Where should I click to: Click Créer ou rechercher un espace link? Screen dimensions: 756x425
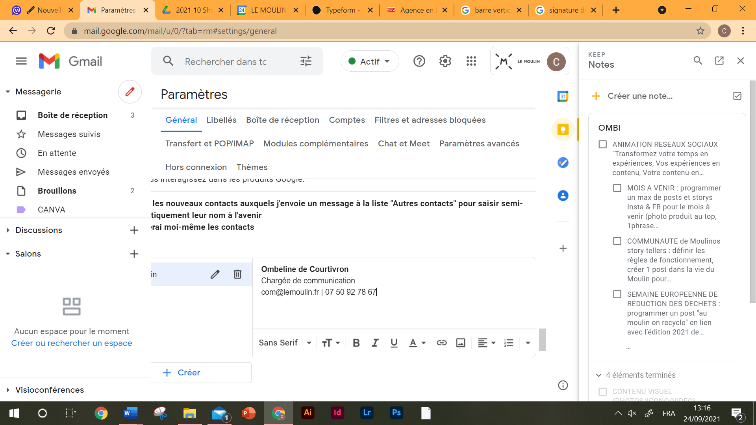coord(72,343)
